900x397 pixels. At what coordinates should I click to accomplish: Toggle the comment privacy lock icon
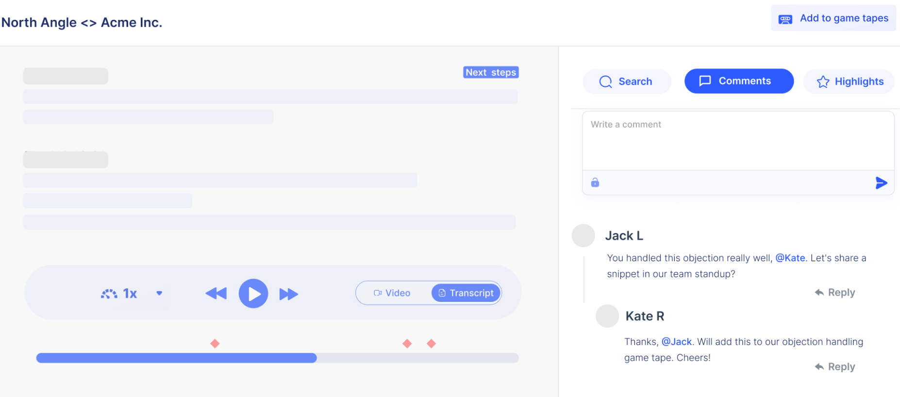point(595,182)
